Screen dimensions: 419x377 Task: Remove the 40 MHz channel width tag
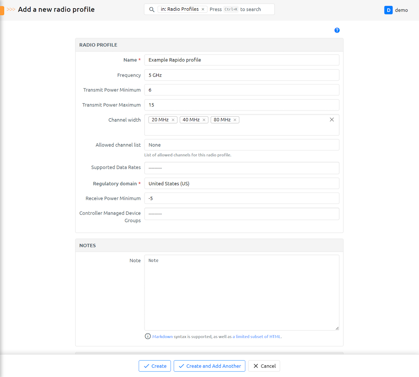204,120
